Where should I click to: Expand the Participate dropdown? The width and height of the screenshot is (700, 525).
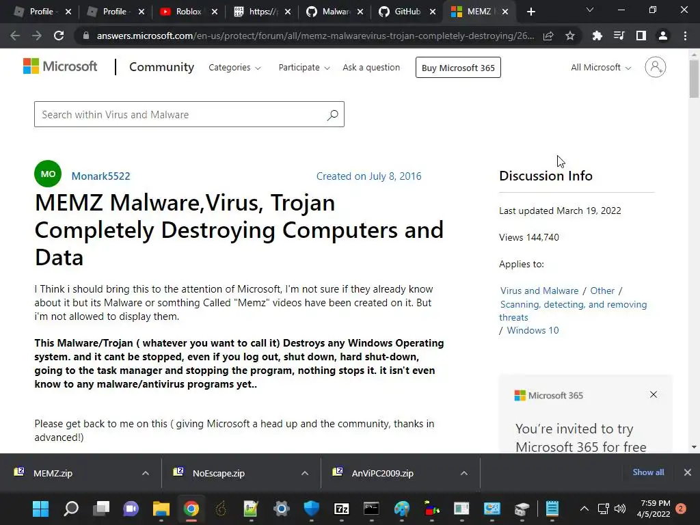tap(304, 68)
